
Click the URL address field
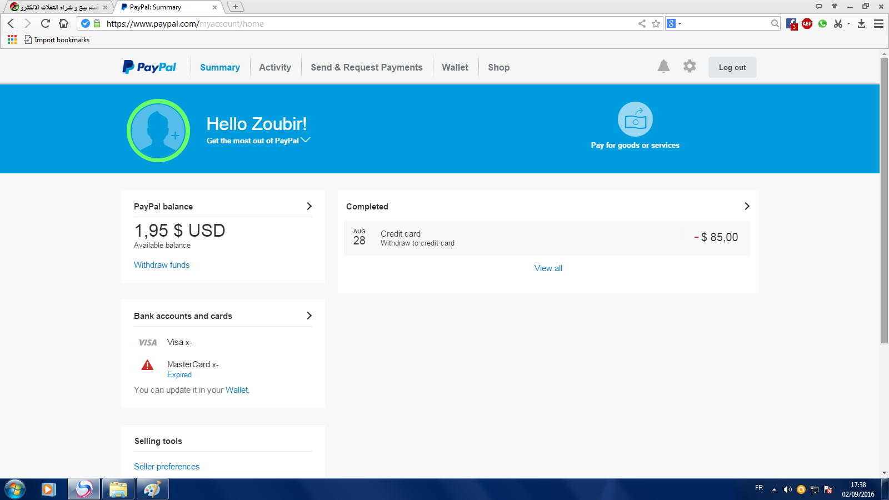click(369, 23)
